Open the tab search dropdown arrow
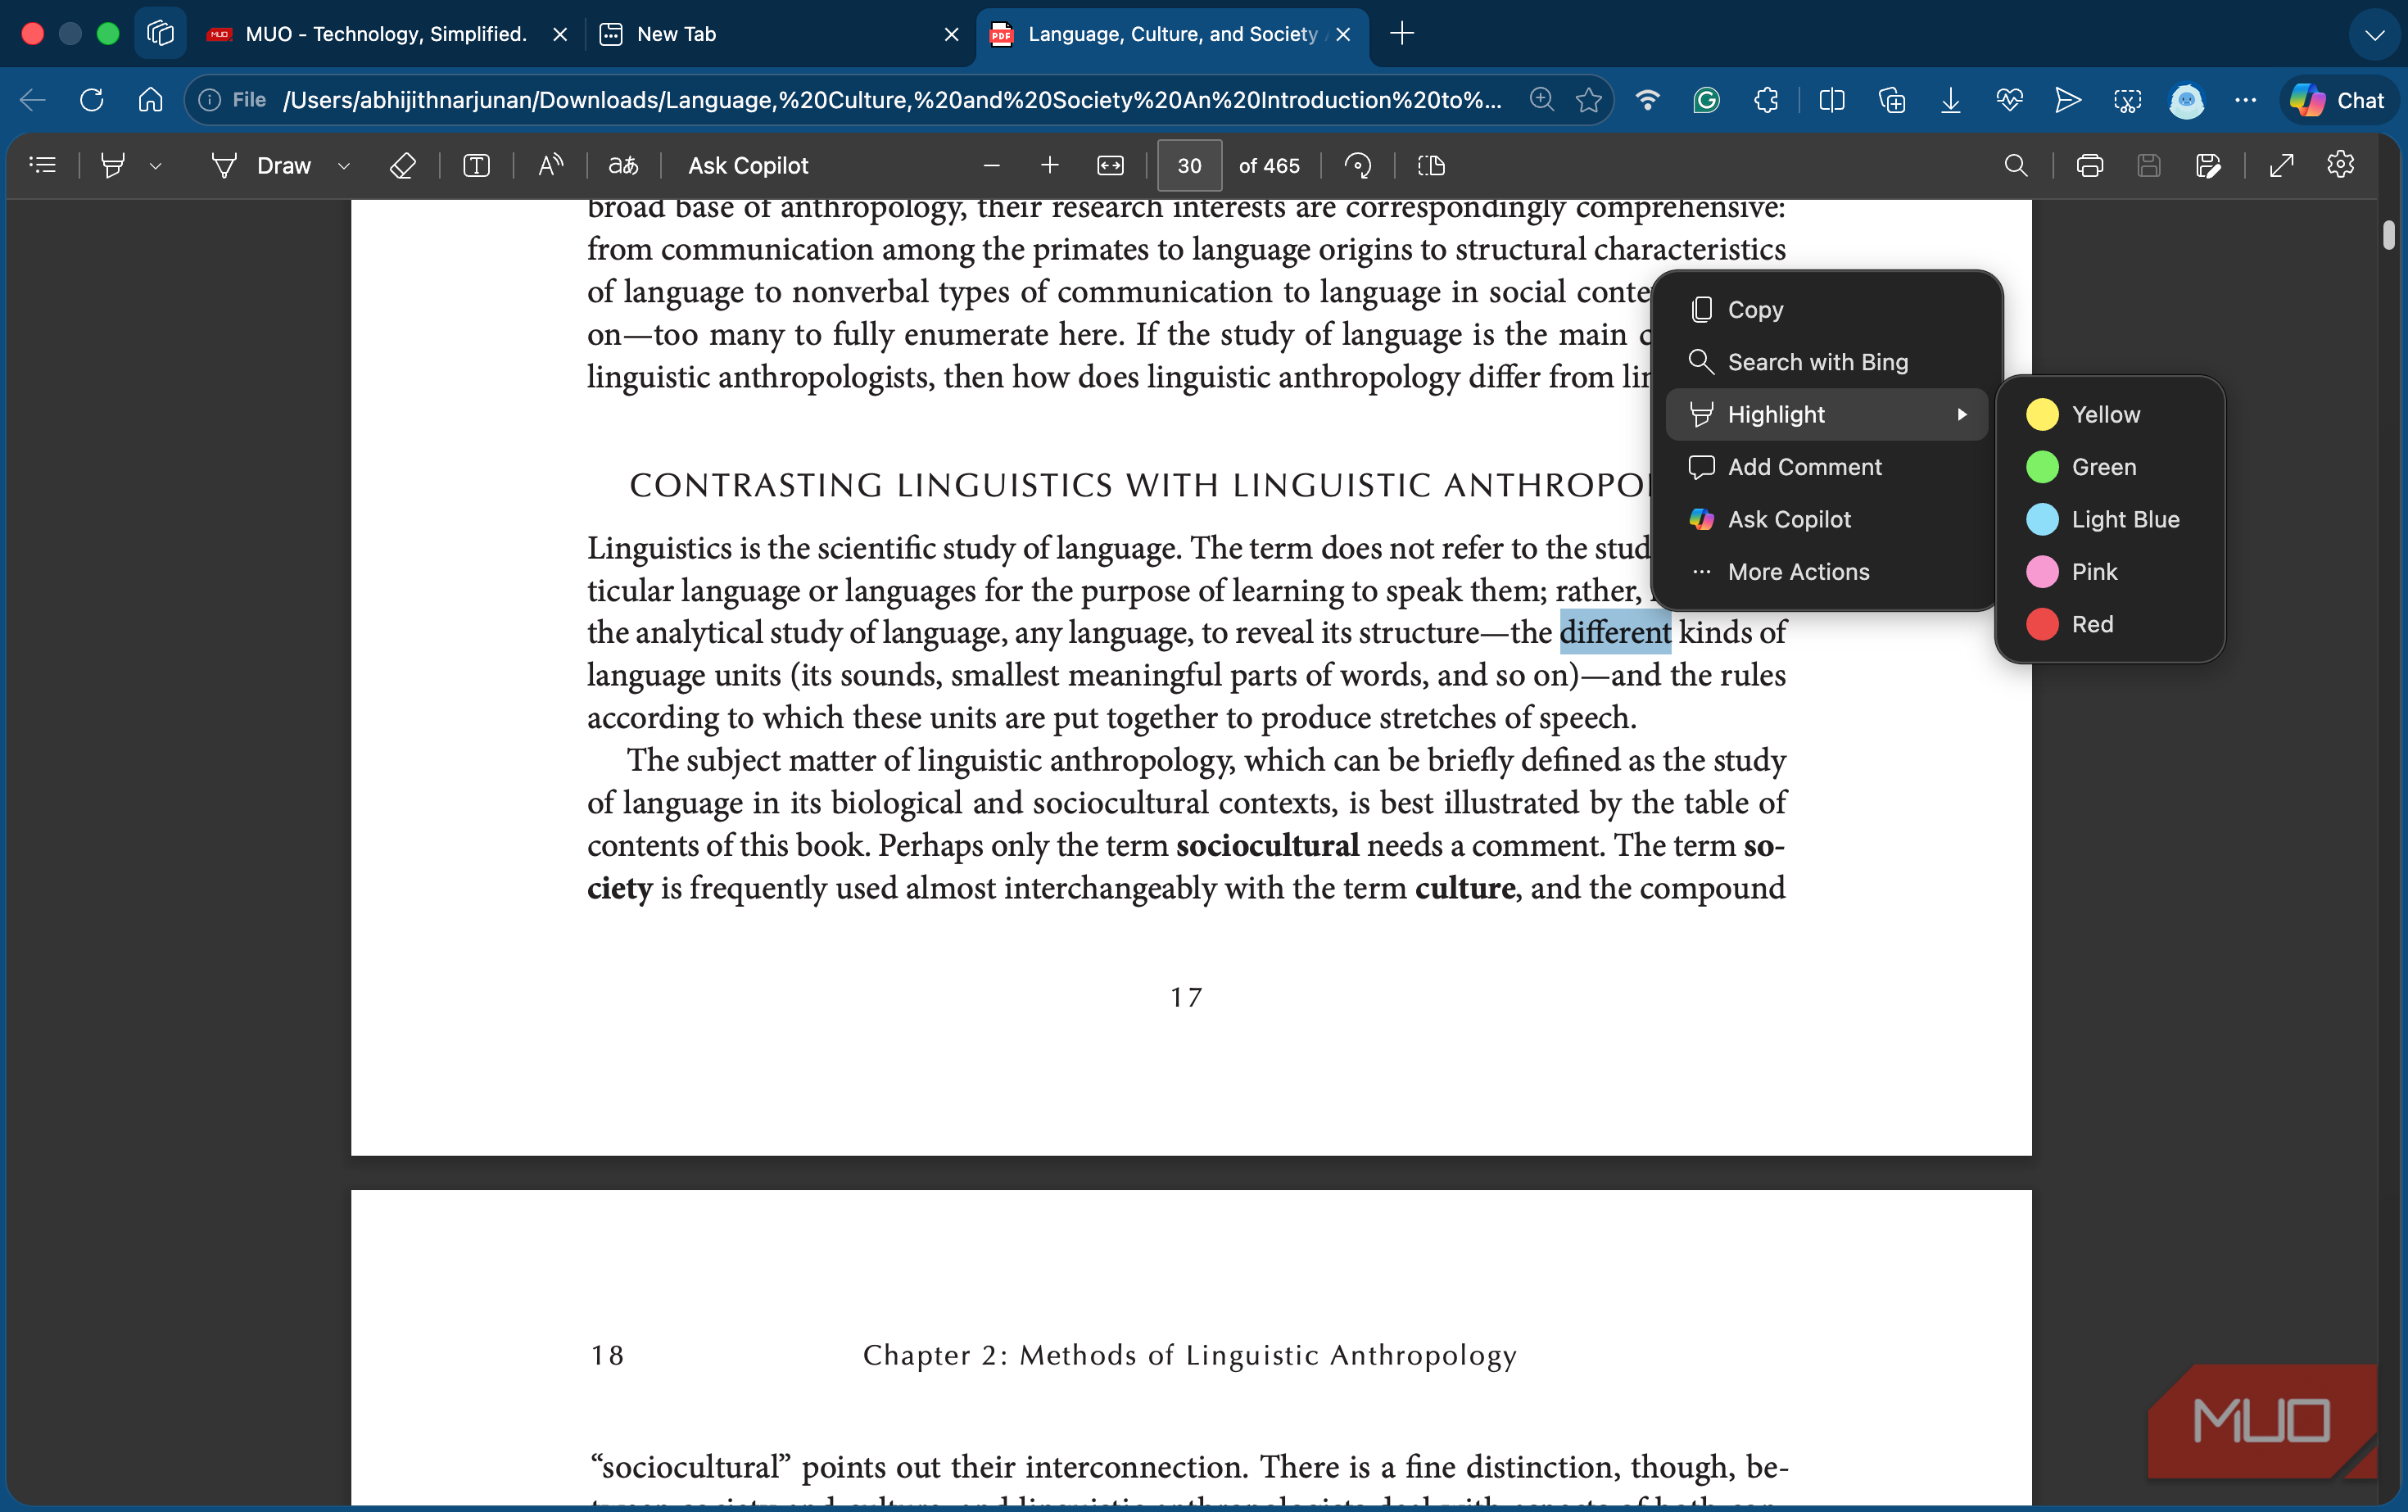This screenshot has width=2408, height=1512. 2374,35
